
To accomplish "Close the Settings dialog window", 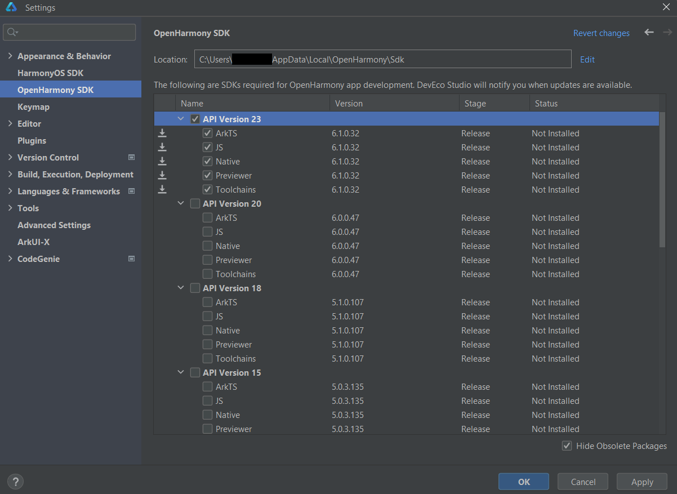I will 666,7.
